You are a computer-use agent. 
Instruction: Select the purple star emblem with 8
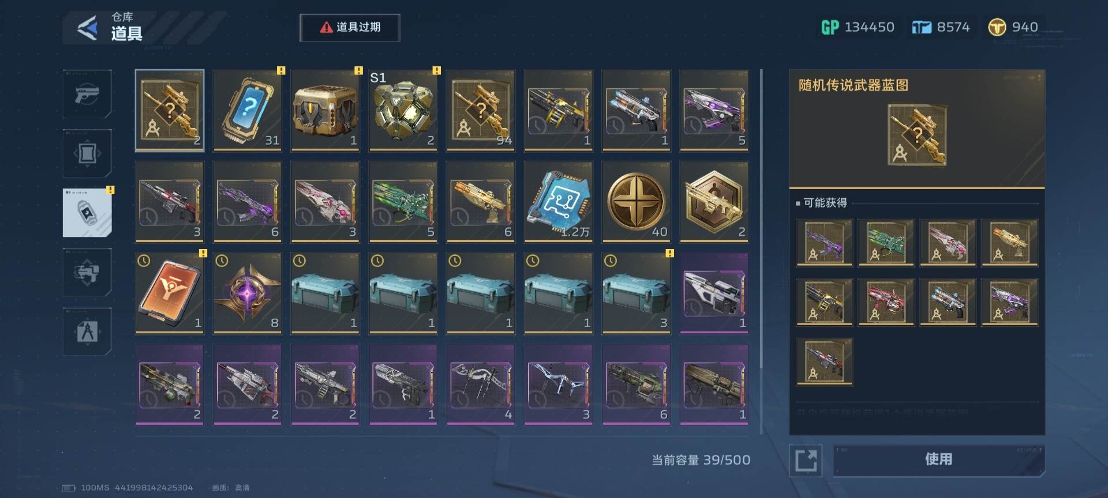[x=248, y=293]
